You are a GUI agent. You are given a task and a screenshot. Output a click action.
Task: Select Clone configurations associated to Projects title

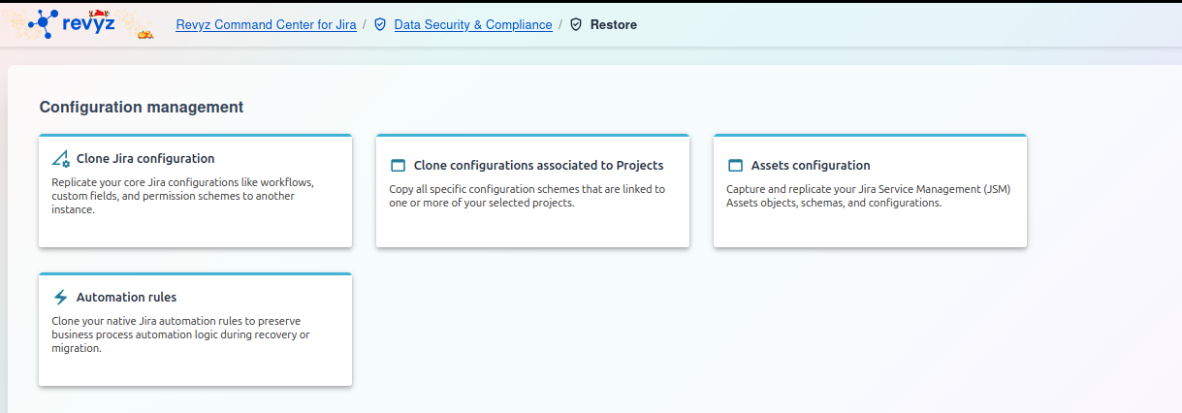538,166
